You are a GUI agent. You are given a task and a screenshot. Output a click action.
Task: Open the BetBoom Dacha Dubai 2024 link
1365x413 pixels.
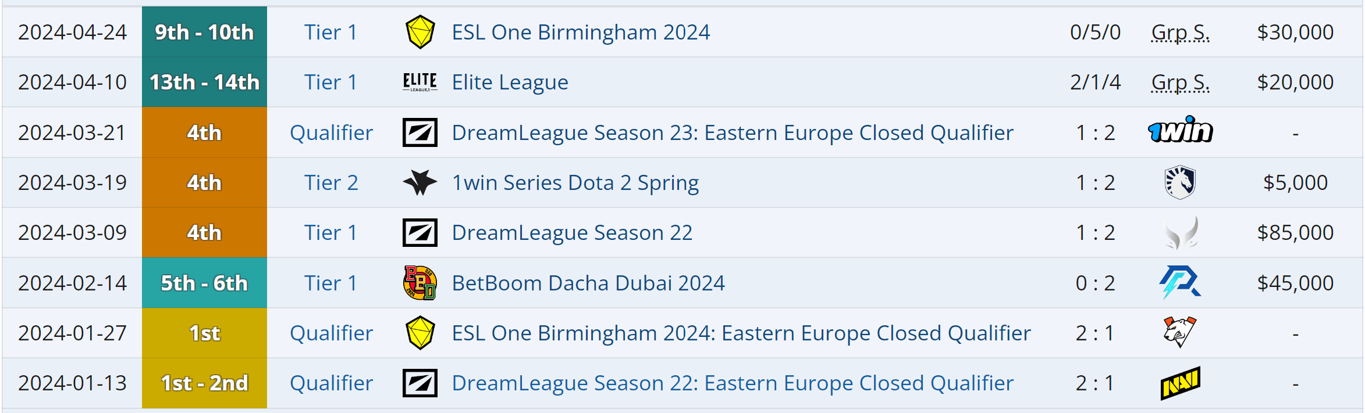(x=588, y=283)
